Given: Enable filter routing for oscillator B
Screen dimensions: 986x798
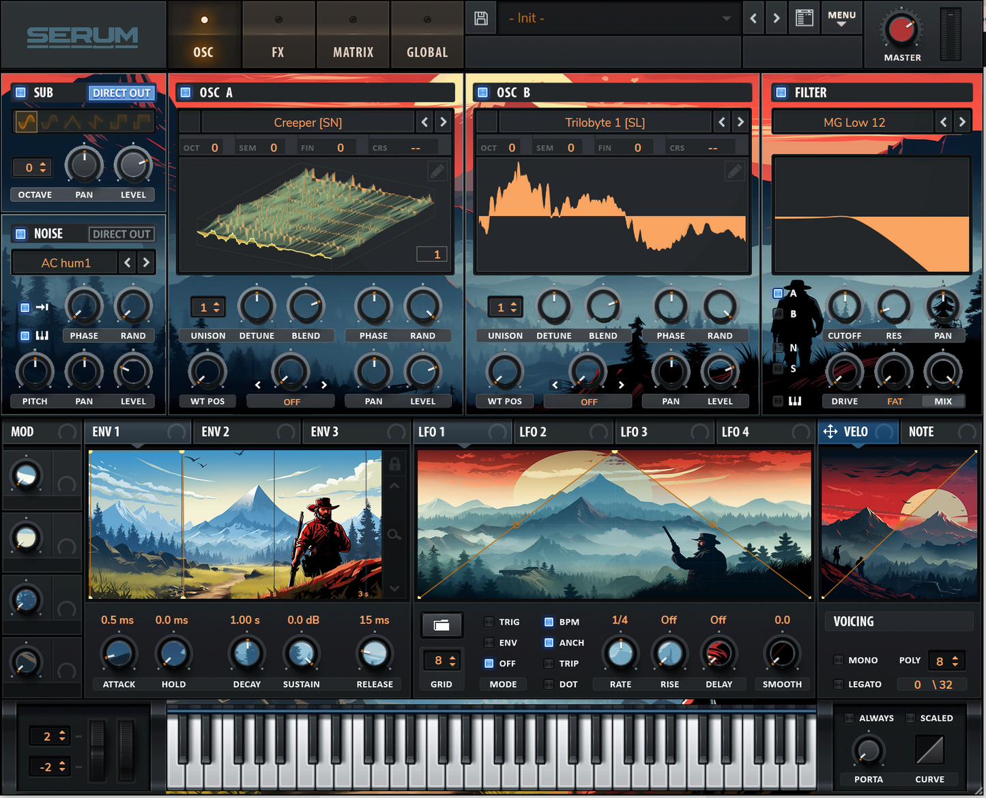Looking at the screenshot, I should [778, 314].
